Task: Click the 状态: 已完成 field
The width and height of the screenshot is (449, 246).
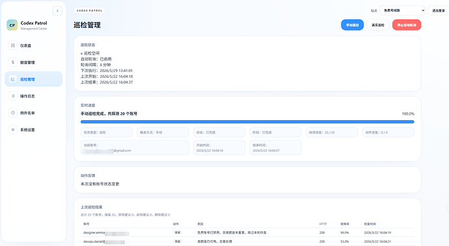Action: pyautogui.click(x=219, y=132)
